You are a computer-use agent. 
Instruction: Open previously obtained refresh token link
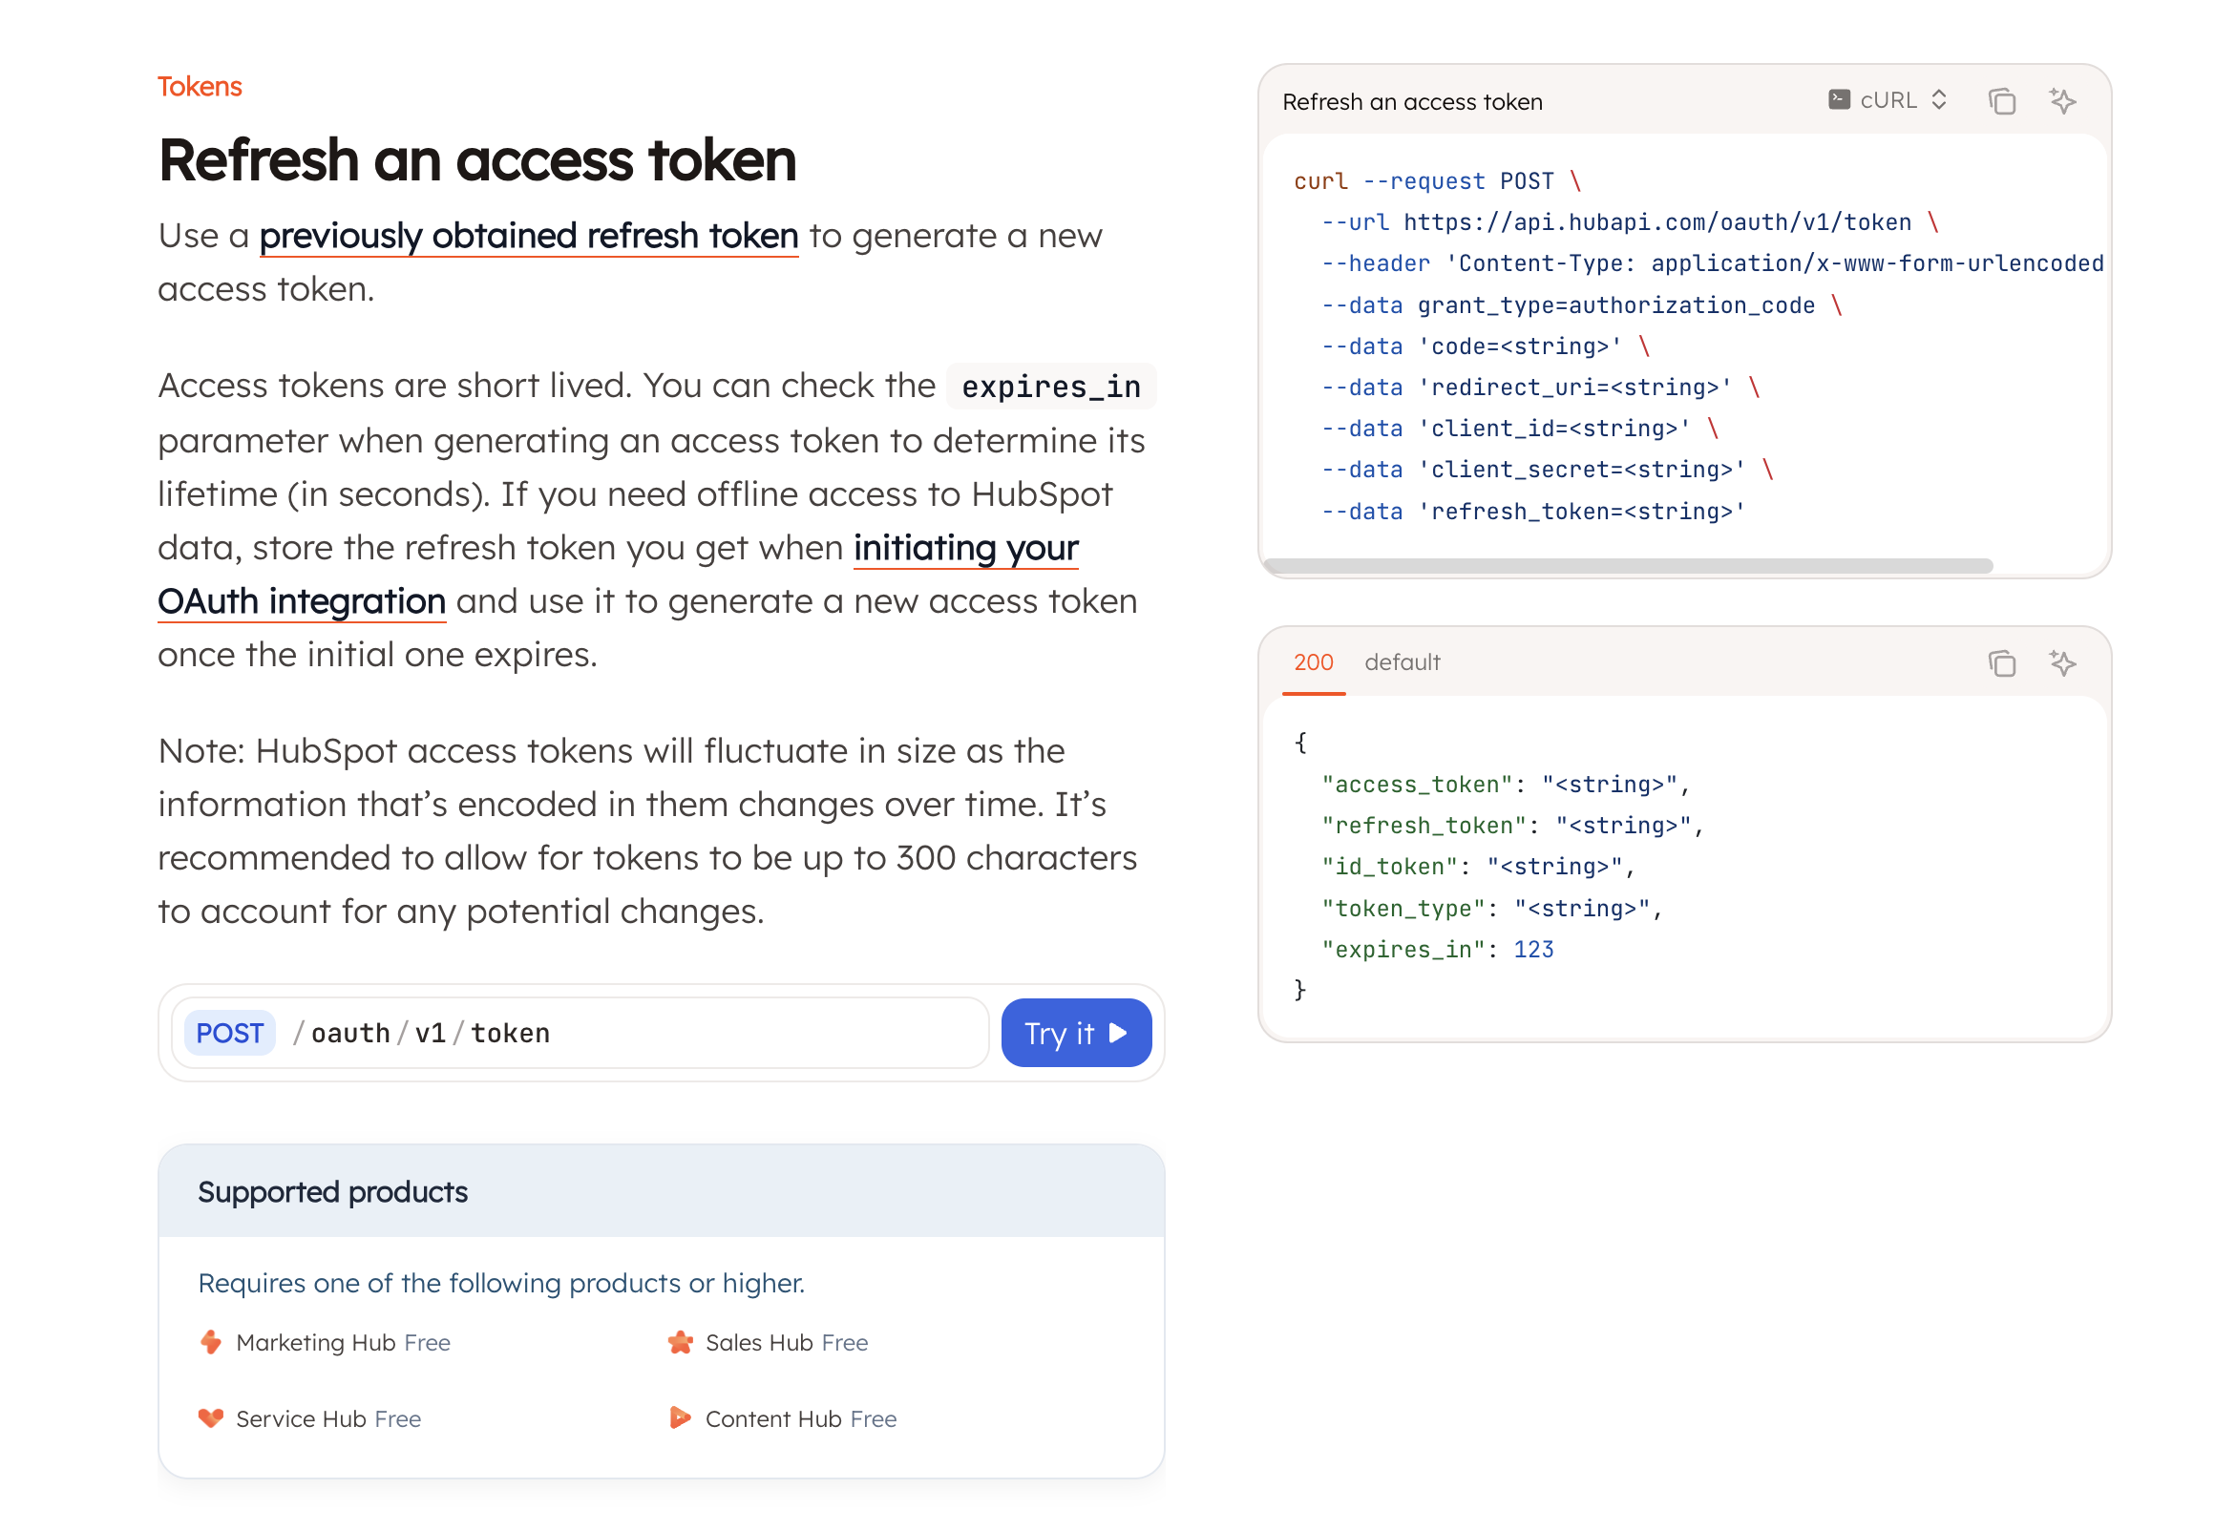tap(529, 236)
